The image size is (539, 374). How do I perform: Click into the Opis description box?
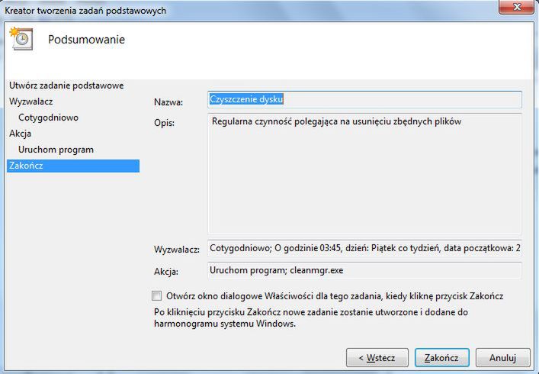click(364, 174)
